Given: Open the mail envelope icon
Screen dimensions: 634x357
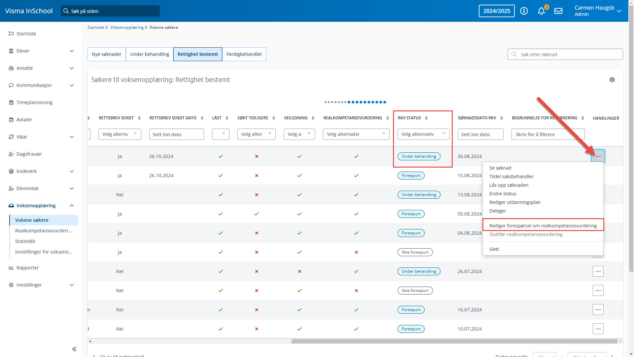Looking at the screenshot, I should click(558, 11).
